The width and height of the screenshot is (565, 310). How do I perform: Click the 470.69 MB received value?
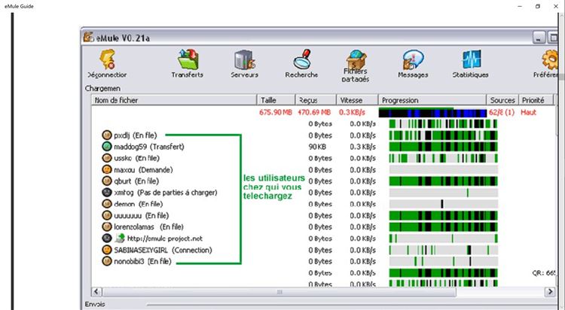[314, 112]
